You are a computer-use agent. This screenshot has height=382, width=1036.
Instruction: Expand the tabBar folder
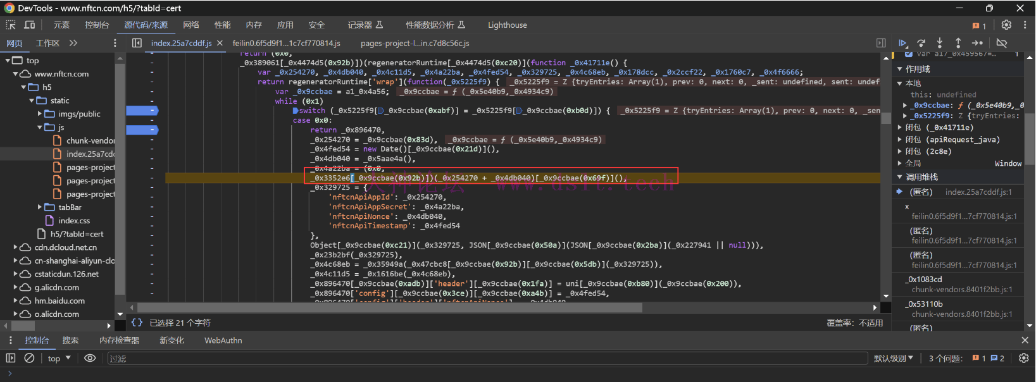point(40,207)
